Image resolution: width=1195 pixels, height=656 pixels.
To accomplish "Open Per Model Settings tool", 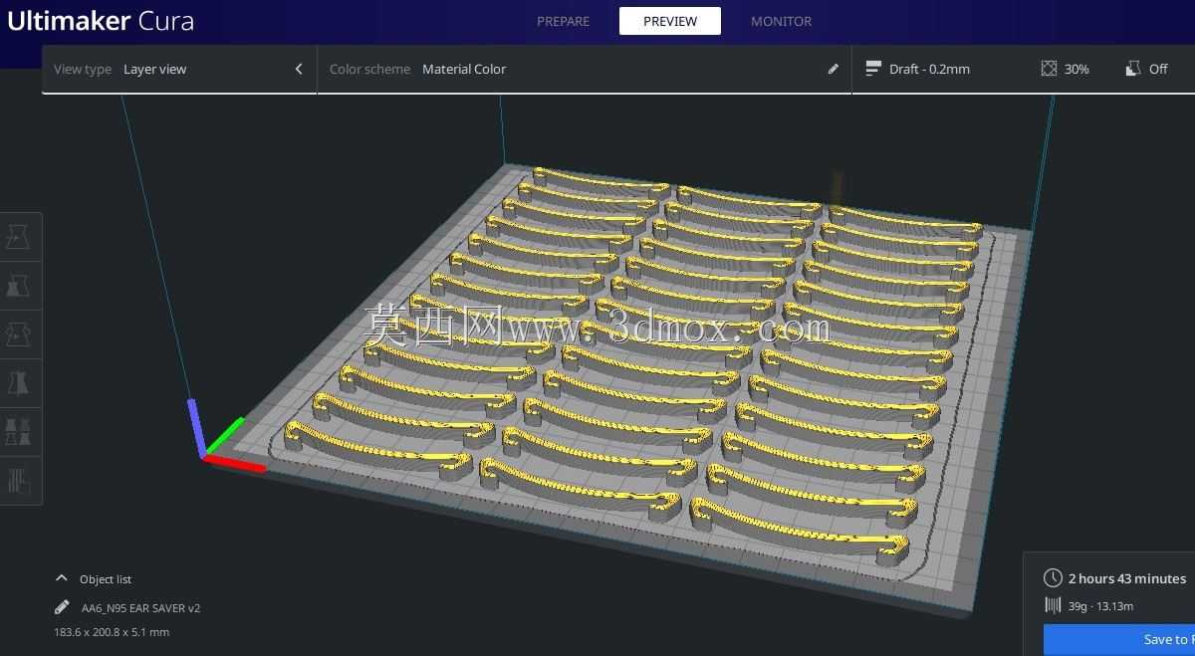I will point(18,432).
